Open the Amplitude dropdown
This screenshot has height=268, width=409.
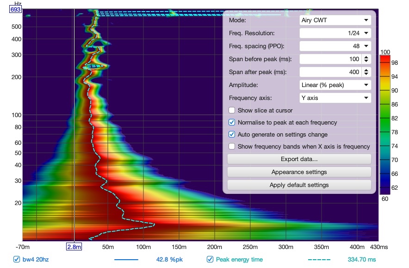(x=335, y=85)
